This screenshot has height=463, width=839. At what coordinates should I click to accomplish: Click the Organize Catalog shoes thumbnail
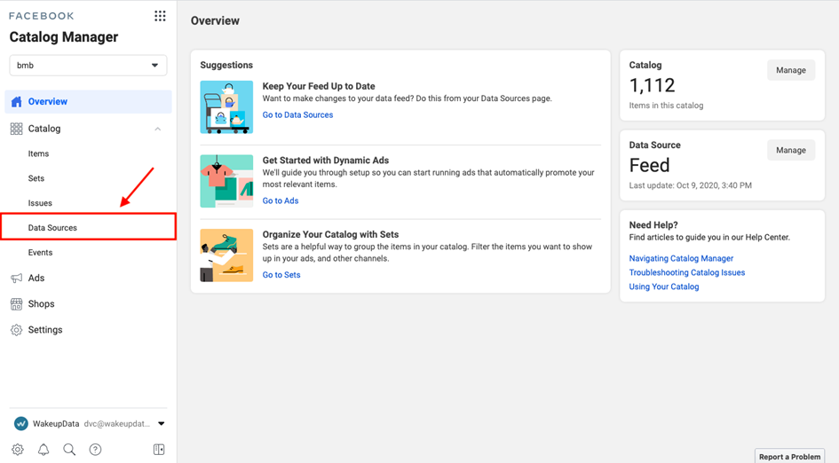[x=226, y=255]
